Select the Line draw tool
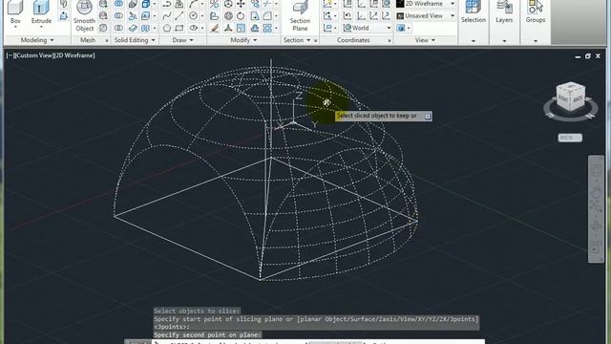The width and height of the screenshot is (611, 344). coord(179,16)
